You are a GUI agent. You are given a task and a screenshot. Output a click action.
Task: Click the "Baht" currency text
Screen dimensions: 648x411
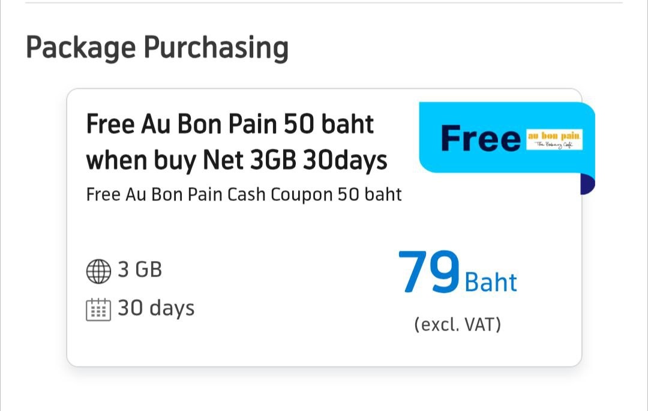[491, 281]
